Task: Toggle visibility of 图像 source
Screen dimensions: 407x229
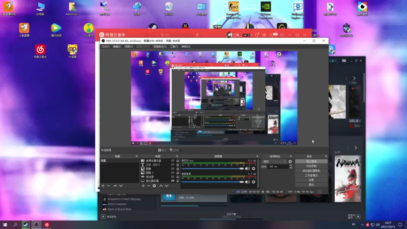Action: [x=172, y=169]
